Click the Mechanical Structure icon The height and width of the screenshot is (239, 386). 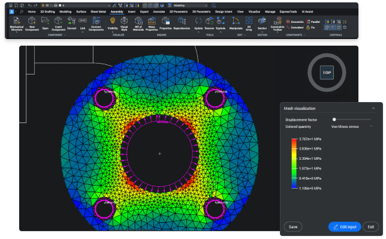[17, 21]
